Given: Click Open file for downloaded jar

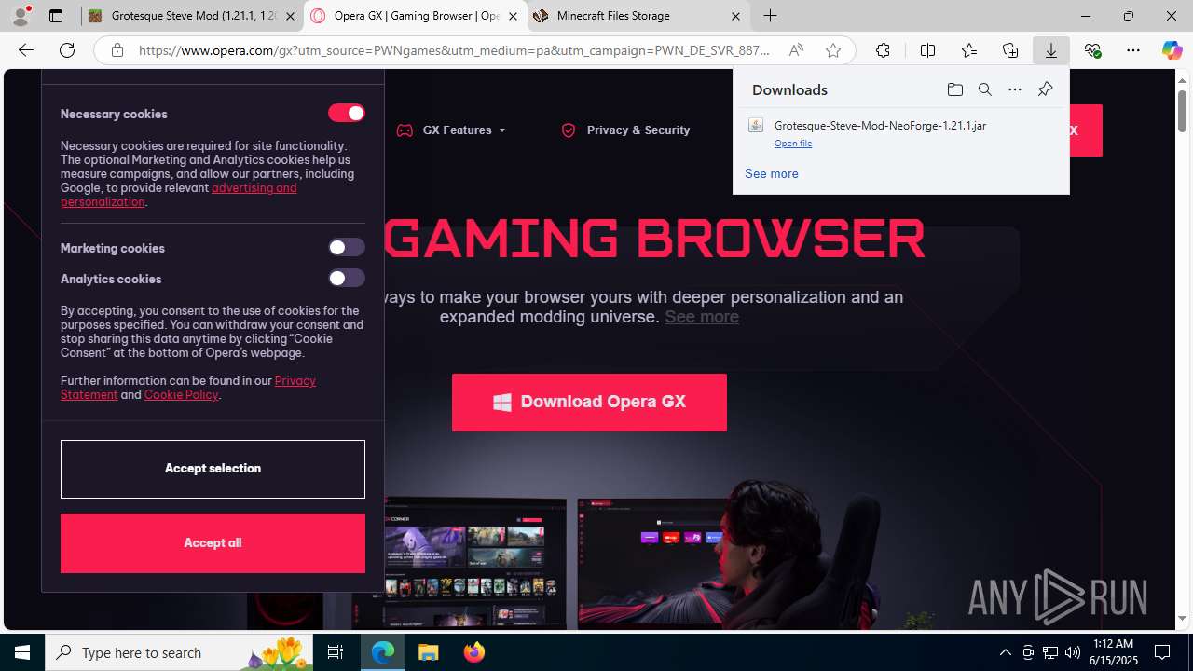Looking at the screenshot, I should pyautogui.click(x=793, y=144).
